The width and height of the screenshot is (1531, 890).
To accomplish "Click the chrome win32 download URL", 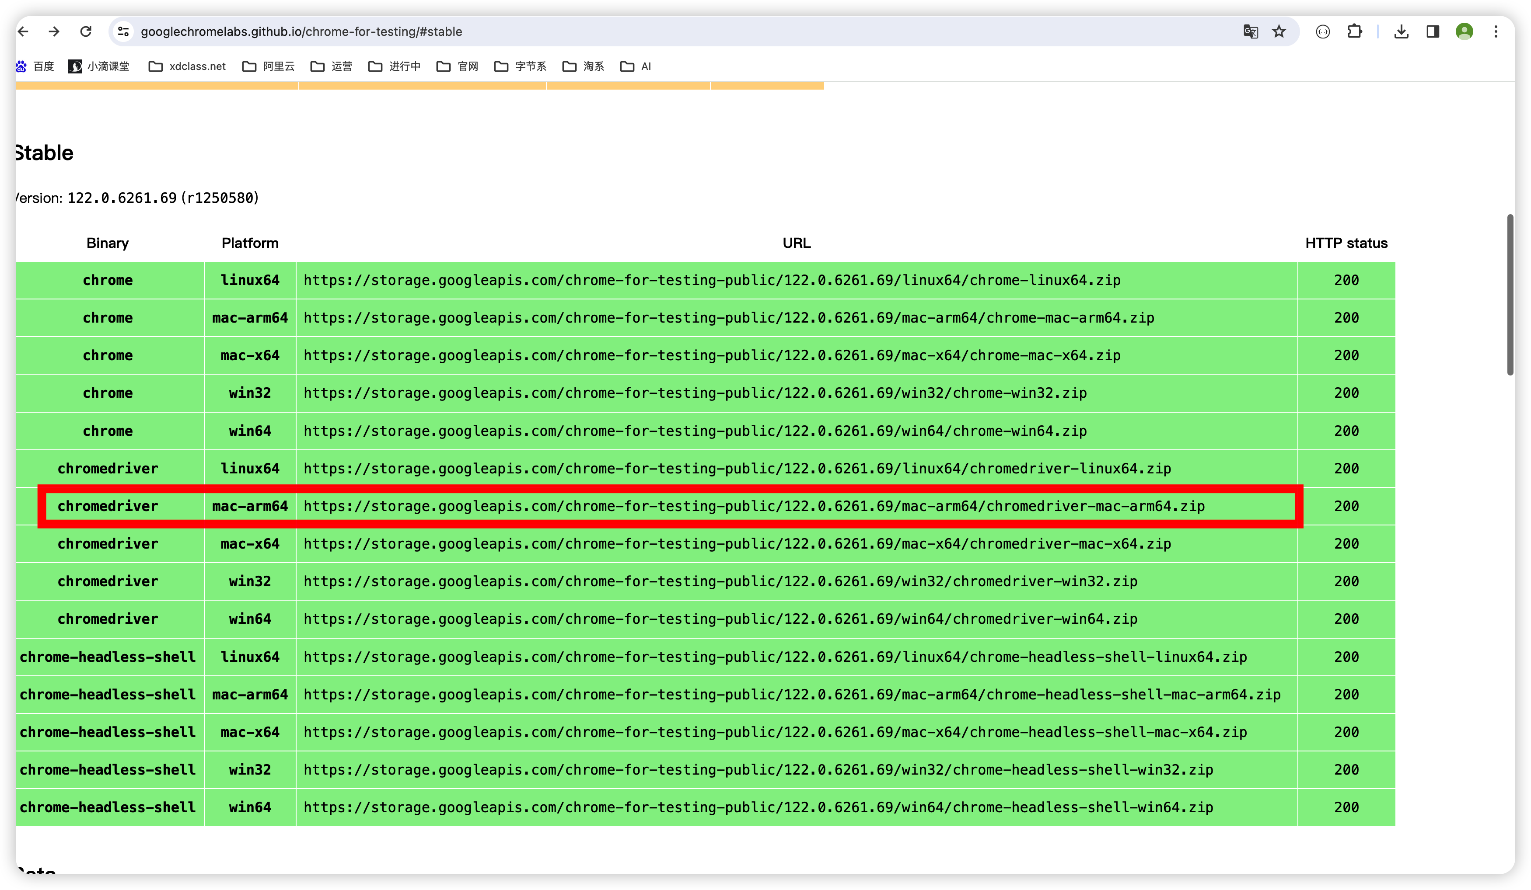I will click(695, 393).
